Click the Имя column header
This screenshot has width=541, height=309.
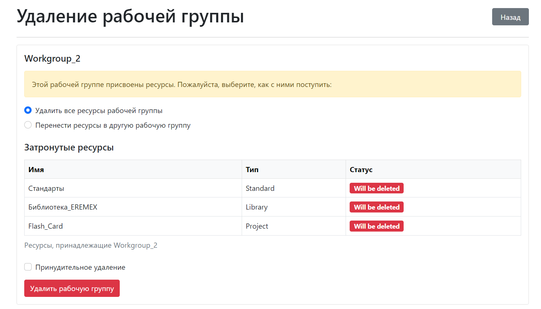click(36, 169)
